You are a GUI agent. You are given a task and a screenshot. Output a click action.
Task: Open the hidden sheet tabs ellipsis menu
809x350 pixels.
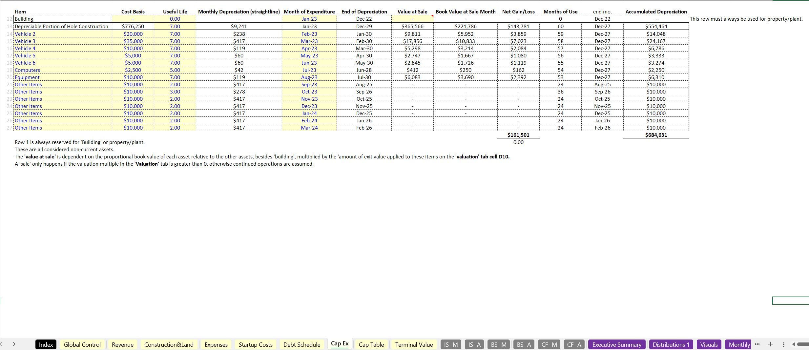757,344
